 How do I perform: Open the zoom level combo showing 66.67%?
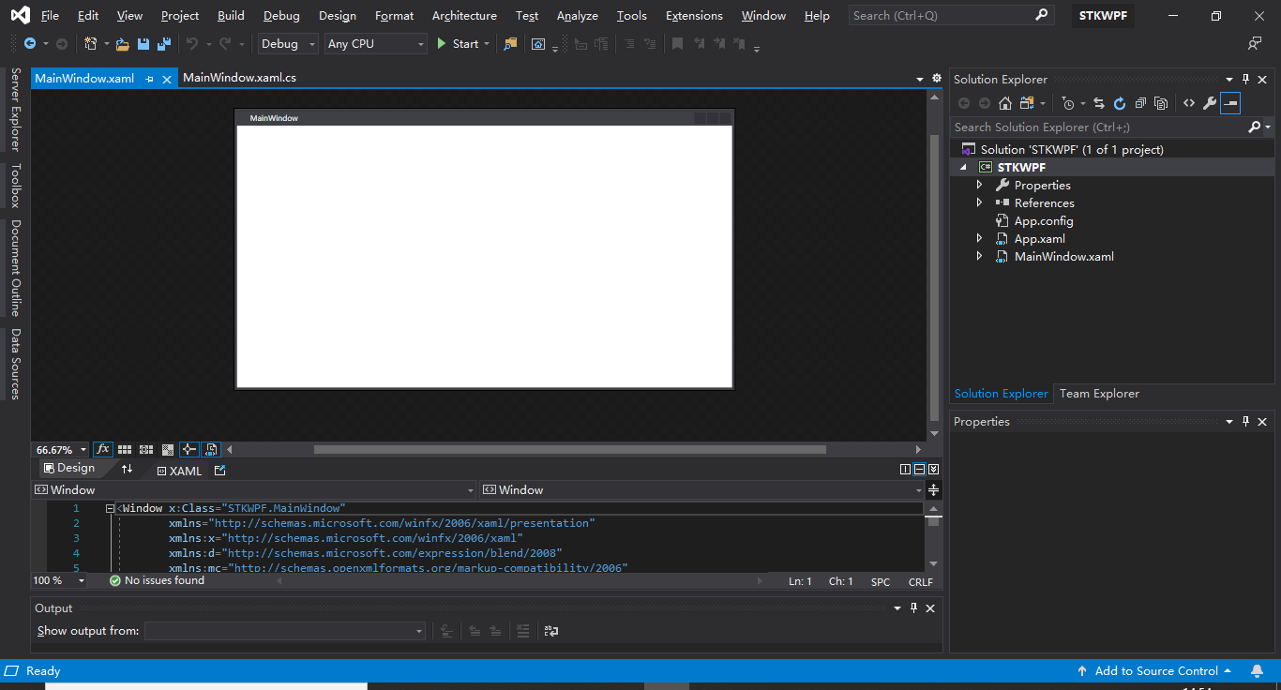click(x=59, y=449)
